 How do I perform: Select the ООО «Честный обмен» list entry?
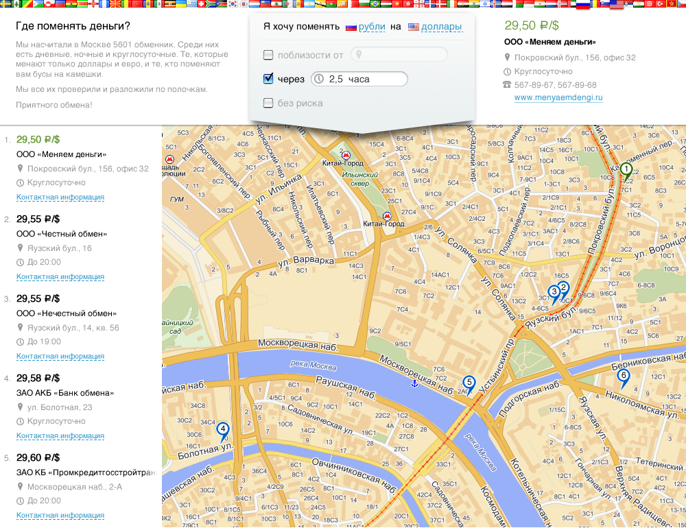[x=53, y=233]
